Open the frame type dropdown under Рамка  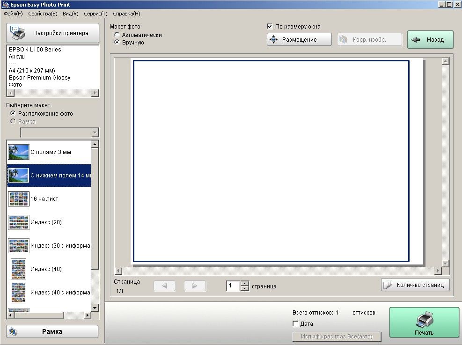pyautogui.click(x=95, y=133)
